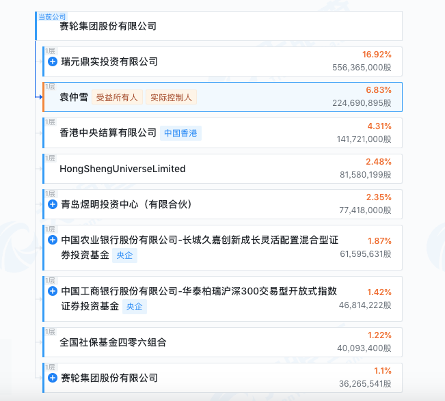Image resolution: width=445 pixels, height=401 pixels.
Task: Click 224,690,895股 share count
Action: click(362, 103)
